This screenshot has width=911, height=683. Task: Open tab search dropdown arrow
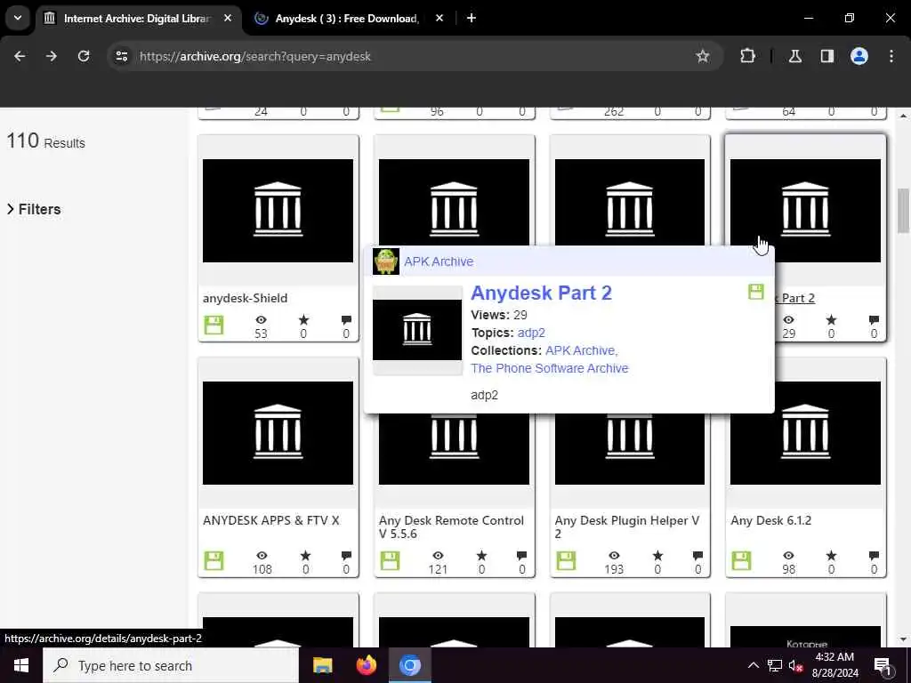click(x=18, y=18)
